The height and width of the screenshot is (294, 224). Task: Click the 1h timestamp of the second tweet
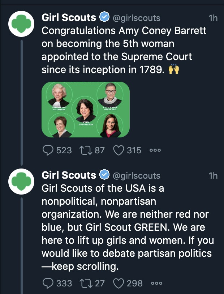point(213,176)
